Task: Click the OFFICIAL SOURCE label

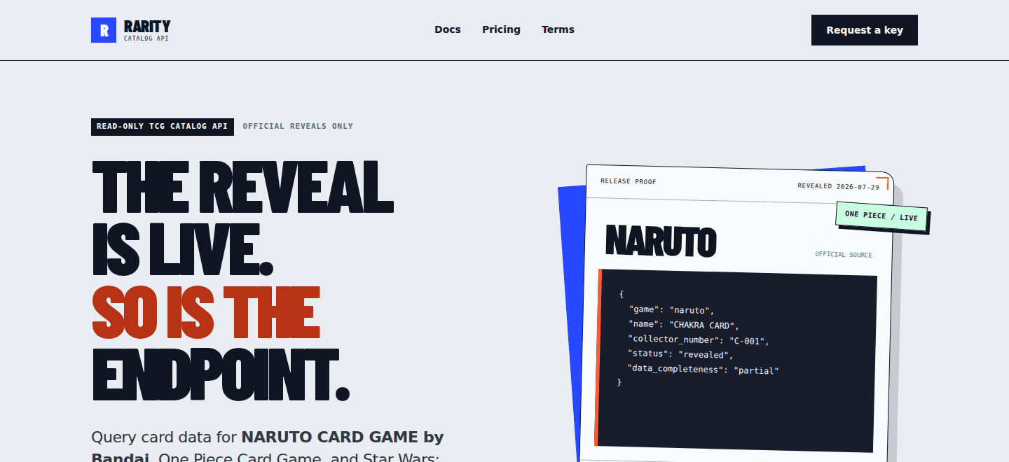Action: coord(844,254)
